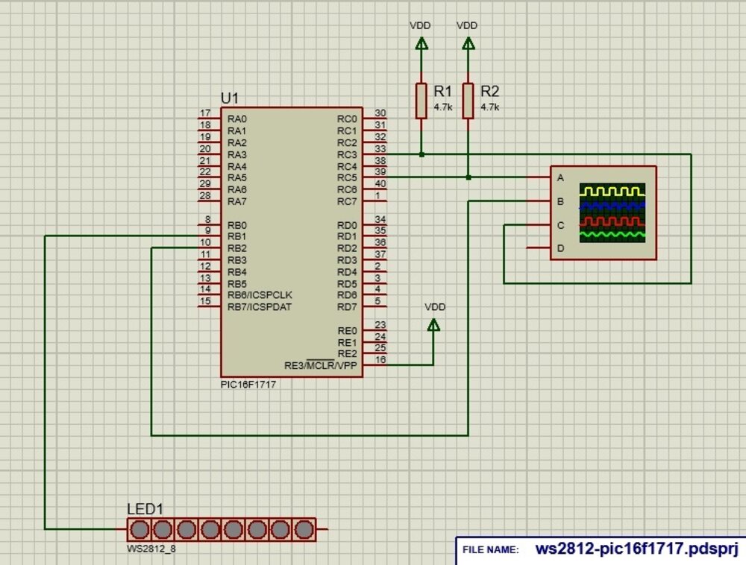Click the RC7 pin 1 label
Image resolution: width=746 pixels, height=565 pixels.
pyautogui.click(x=347, y=201)
